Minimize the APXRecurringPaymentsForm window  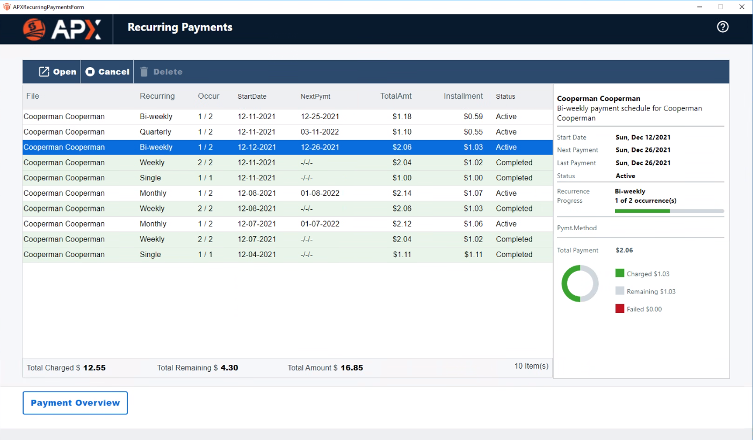[700, 7]
